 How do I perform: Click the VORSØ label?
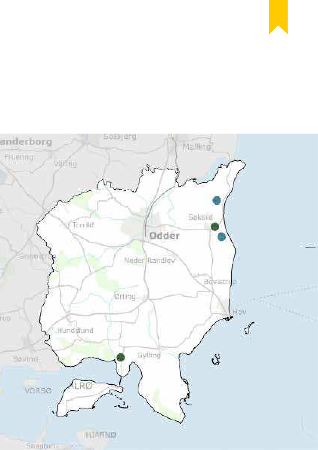[x=38, y=390]
